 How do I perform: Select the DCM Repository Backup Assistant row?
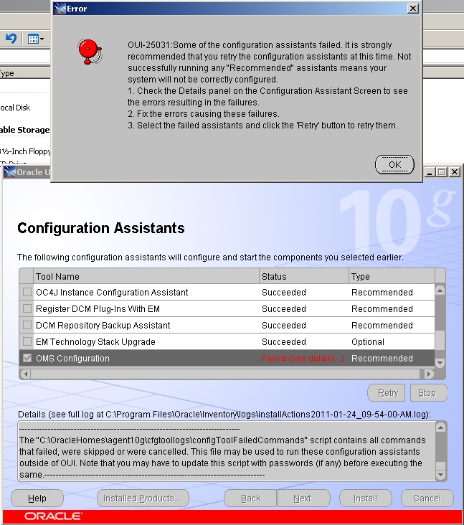[x=143, y=326]
